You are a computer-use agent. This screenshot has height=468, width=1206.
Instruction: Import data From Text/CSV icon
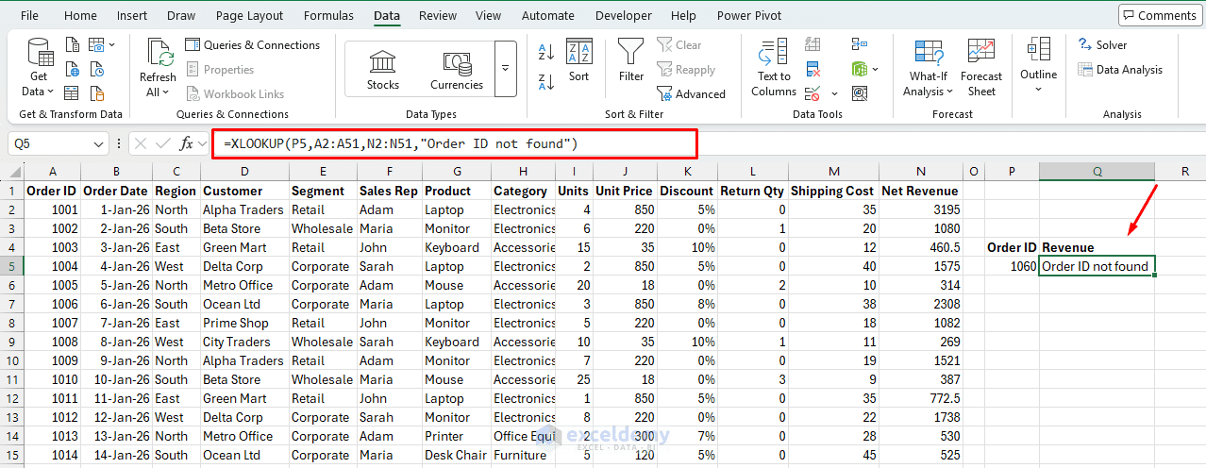(x=73, y=44)
